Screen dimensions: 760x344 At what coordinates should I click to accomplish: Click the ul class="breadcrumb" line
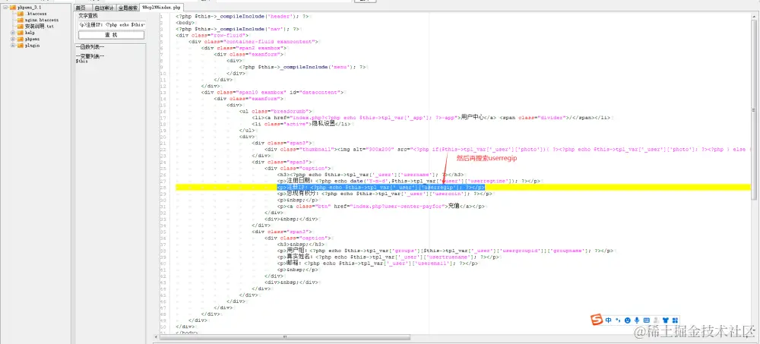[x=277, y=112]
